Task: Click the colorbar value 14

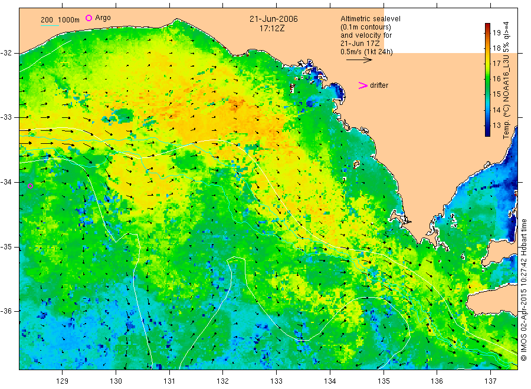Action: pos(497,110)
